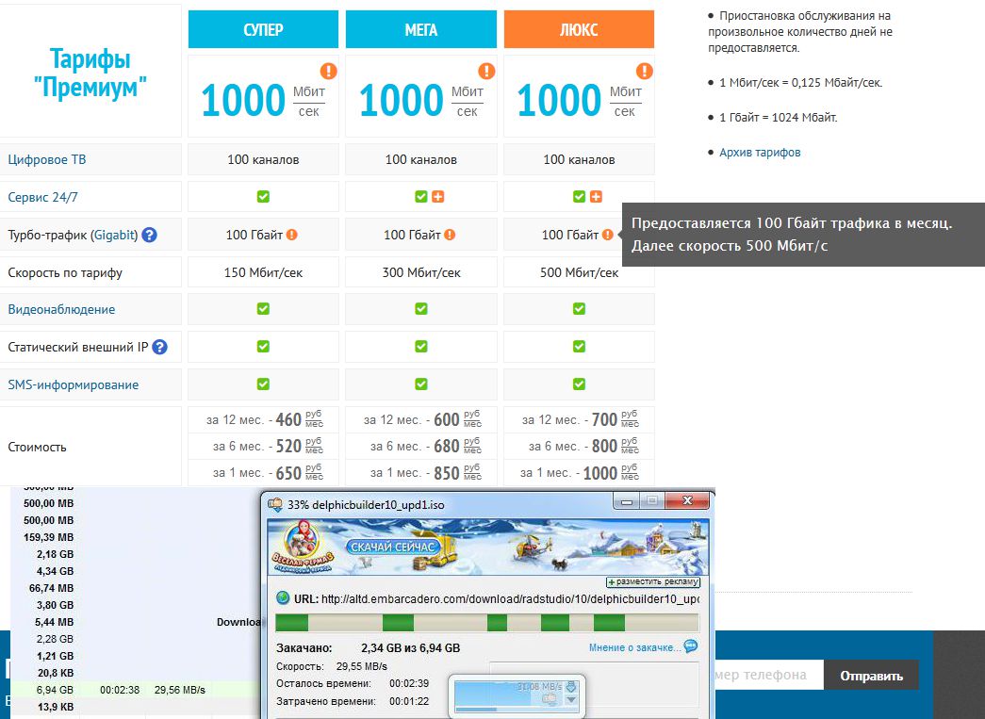Click green checkmark in МЕГА Статический внешний IP cell
Viewport: 985px width, 719px height.
click(x=421, y=347)
